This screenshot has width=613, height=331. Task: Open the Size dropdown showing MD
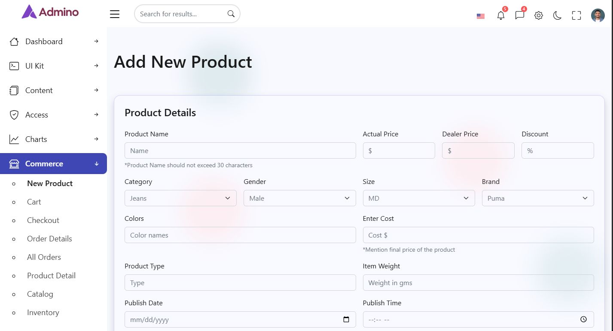click(x=418, y=198)
